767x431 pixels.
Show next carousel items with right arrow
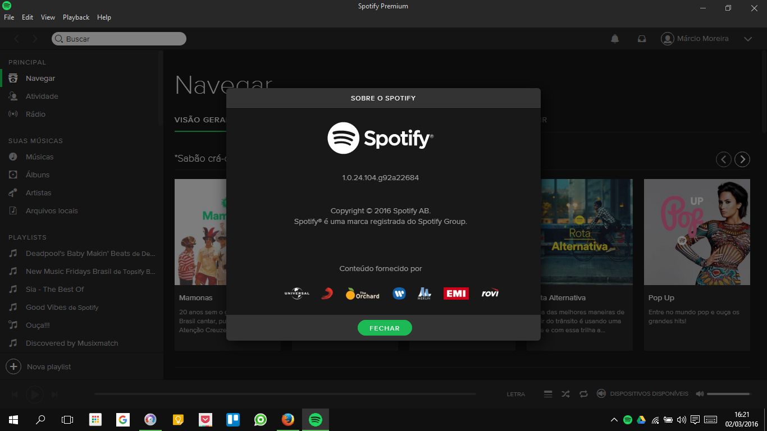(742, 159)
